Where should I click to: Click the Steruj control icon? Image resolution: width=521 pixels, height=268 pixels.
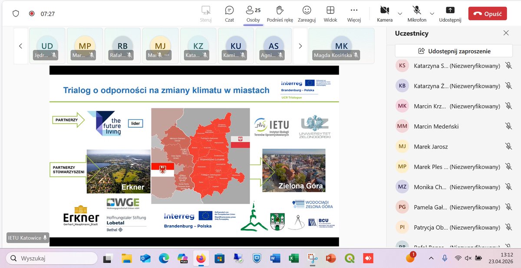point(206,10)
